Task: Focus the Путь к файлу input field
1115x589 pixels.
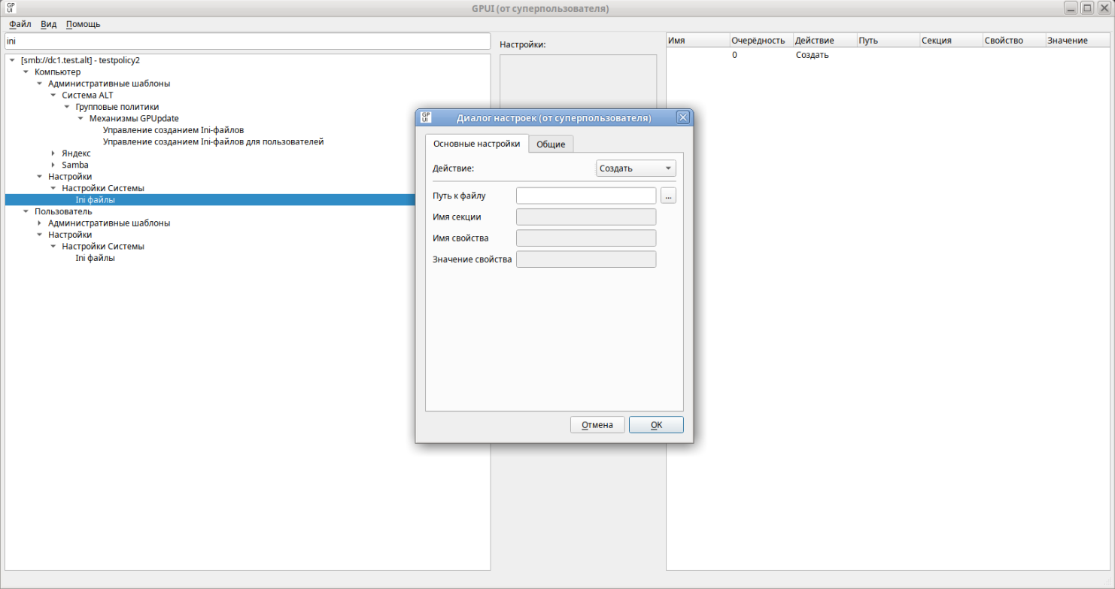Action: point(586,196)
